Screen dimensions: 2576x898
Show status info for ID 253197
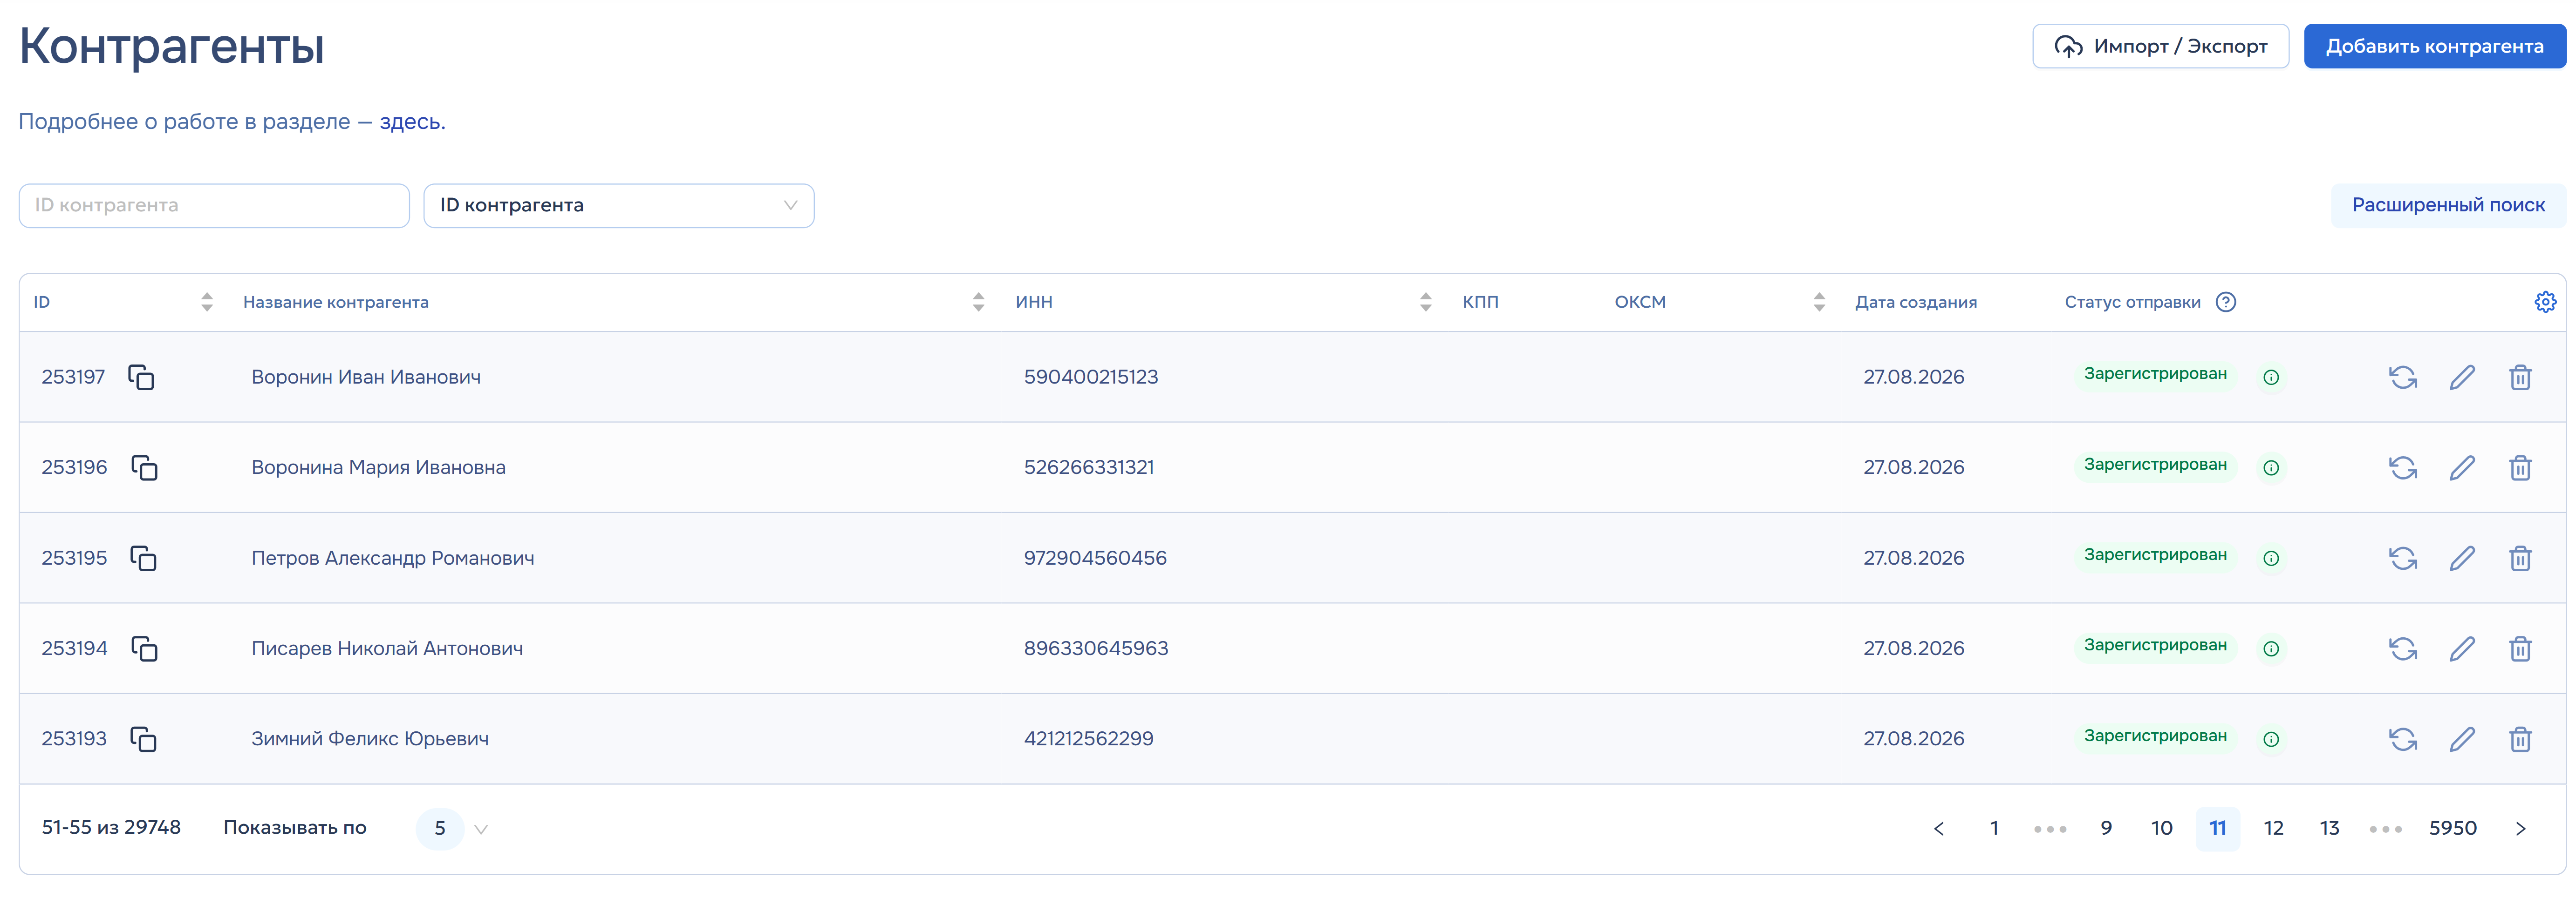tap(2271, 378)
